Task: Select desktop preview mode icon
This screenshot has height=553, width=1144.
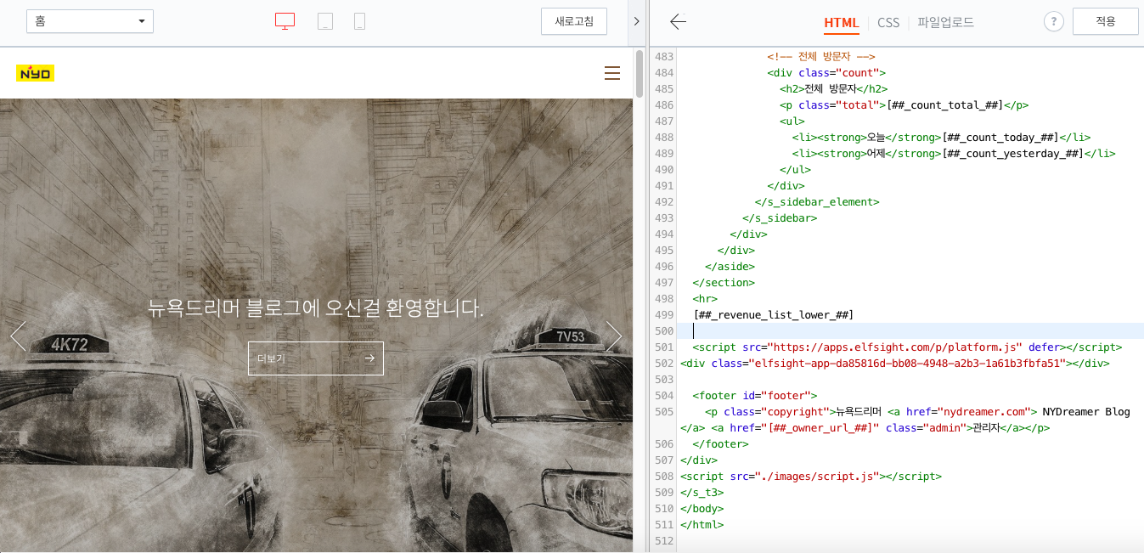Action: click(285, 21)
